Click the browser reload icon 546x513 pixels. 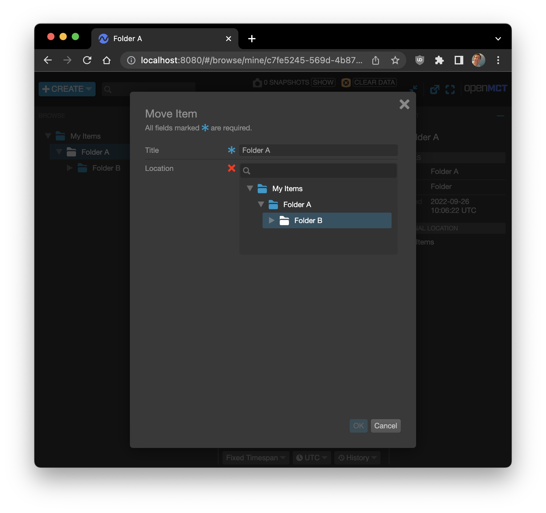coord(87,60)
